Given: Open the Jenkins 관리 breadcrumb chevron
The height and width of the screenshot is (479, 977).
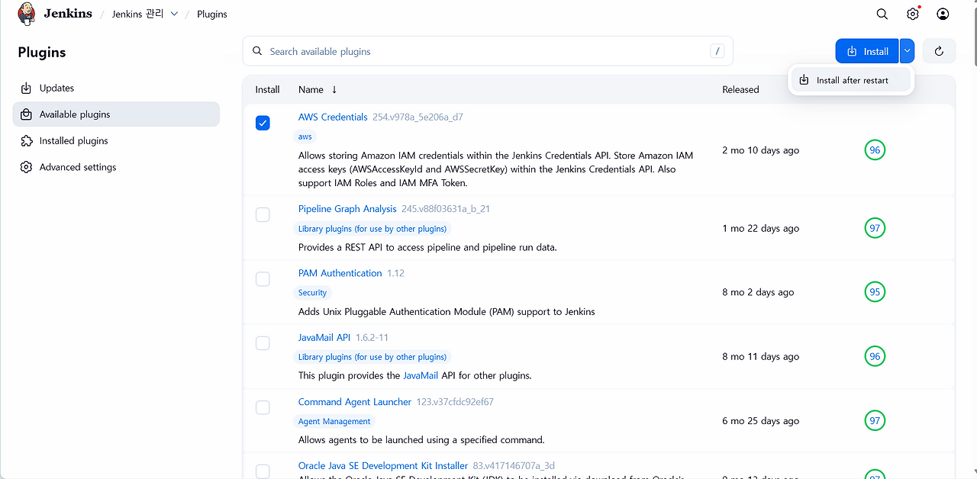Looking at the screenshot, I should [174, 14].
